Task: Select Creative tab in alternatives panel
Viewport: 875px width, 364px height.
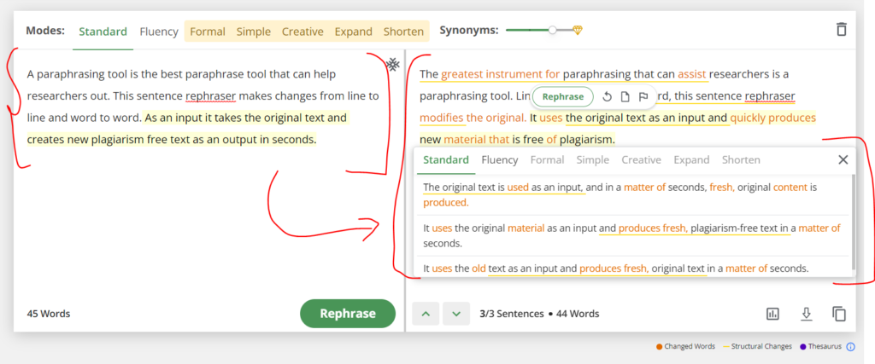Action: [x=641, y=160]
